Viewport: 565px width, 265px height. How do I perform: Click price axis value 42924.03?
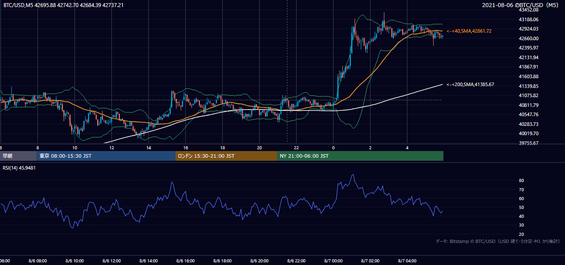coord(530,29)
